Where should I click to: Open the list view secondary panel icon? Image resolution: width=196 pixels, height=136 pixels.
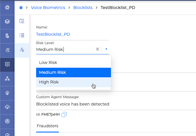coord(22,35)
